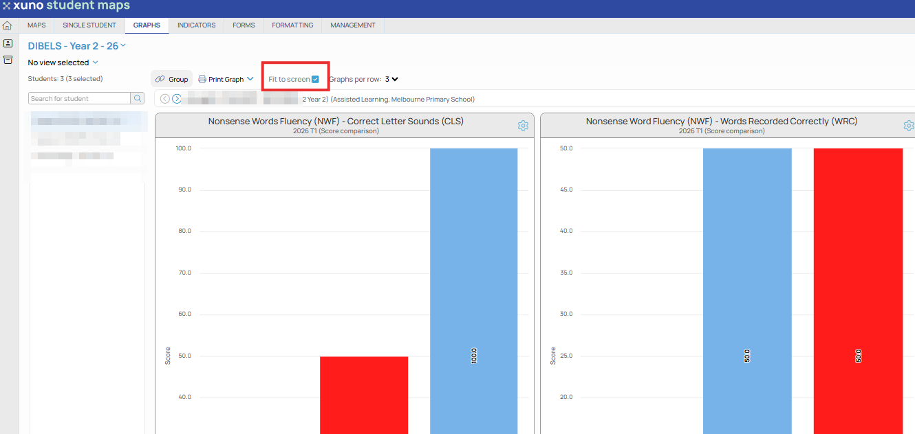Click the Assisted Learning link
915x434 pixels.
pyautogui.click(x=360, y=100)
